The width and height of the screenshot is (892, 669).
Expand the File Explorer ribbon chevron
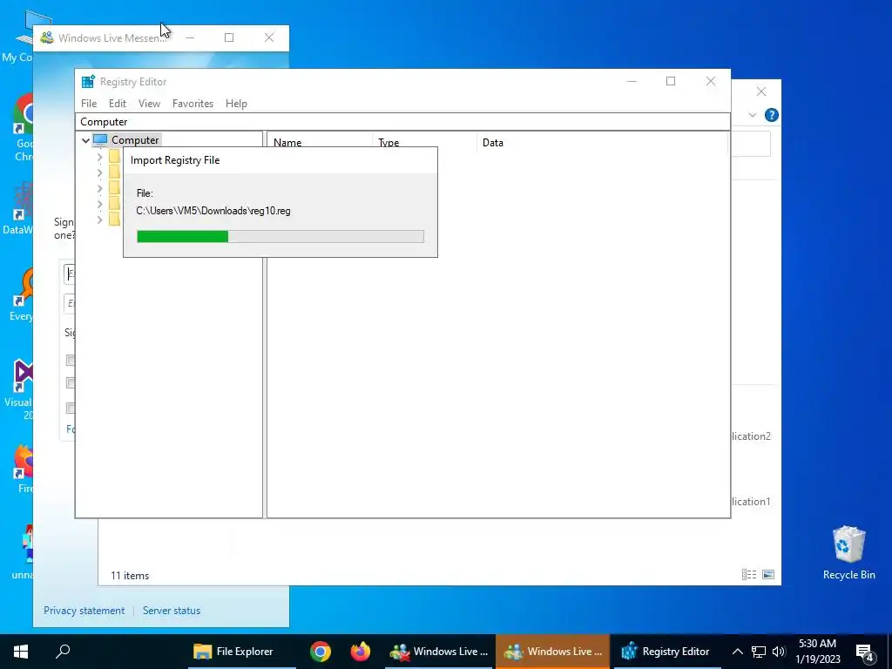coord(753,115)
